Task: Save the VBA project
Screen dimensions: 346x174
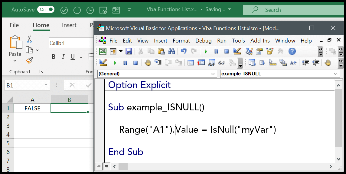Action: (x=129, y=51)
